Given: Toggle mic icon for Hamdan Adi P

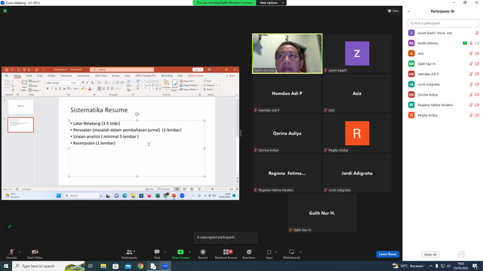Looking at the screenshot, I should [471, 74].
